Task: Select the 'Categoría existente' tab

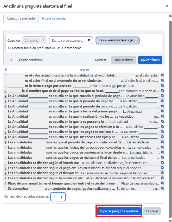Action: click(x=21, y=18)
